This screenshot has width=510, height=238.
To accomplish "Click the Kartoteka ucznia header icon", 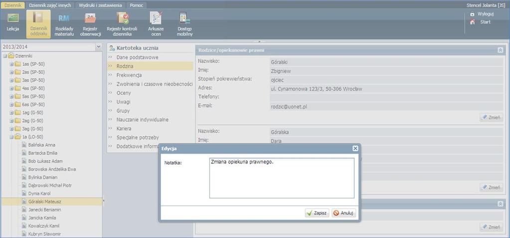I will pyautogui.click(x=112, y=48).
